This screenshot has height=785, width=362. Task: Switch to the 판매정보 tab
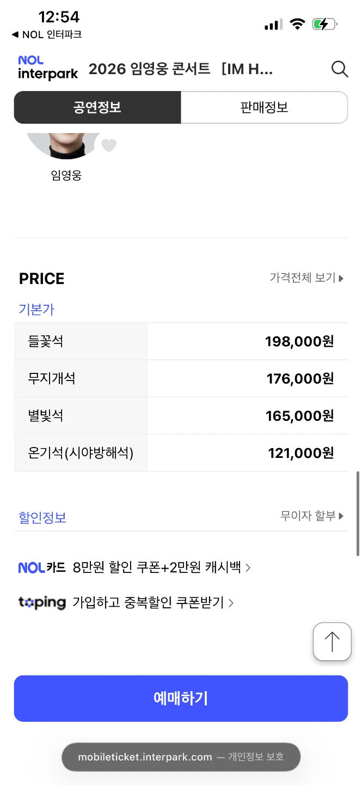point(264,107)
